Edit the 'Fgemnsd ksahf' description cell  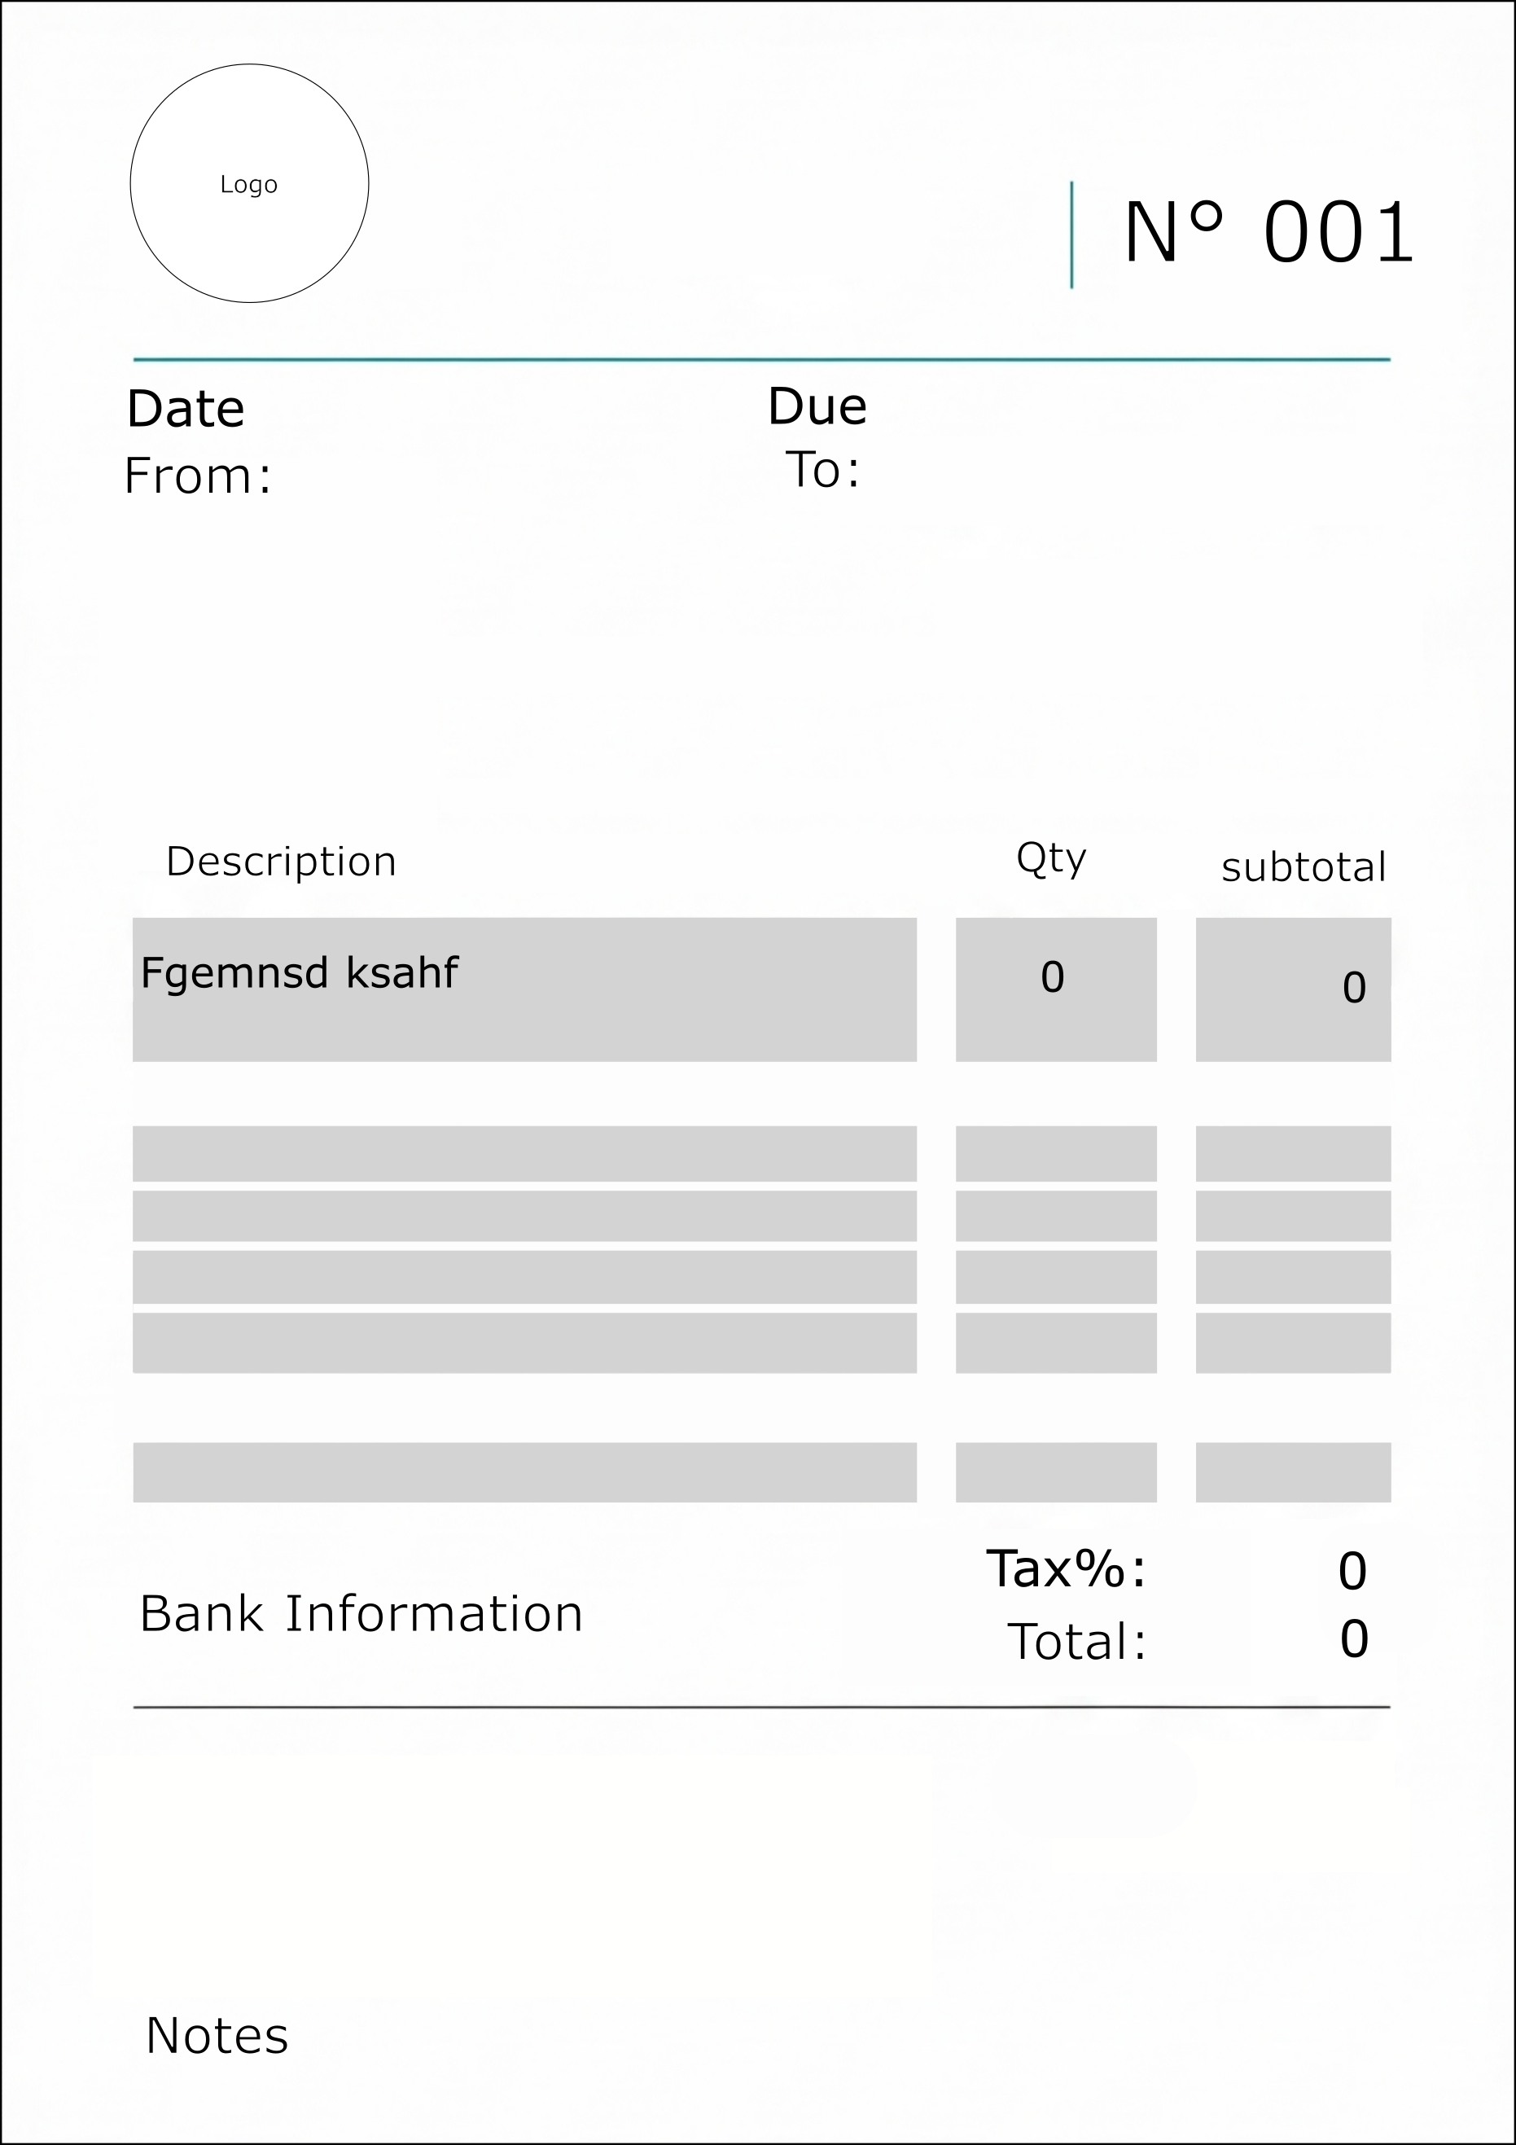524,989
